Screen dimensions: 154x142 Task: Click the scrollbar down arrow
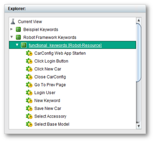[139, 126]
